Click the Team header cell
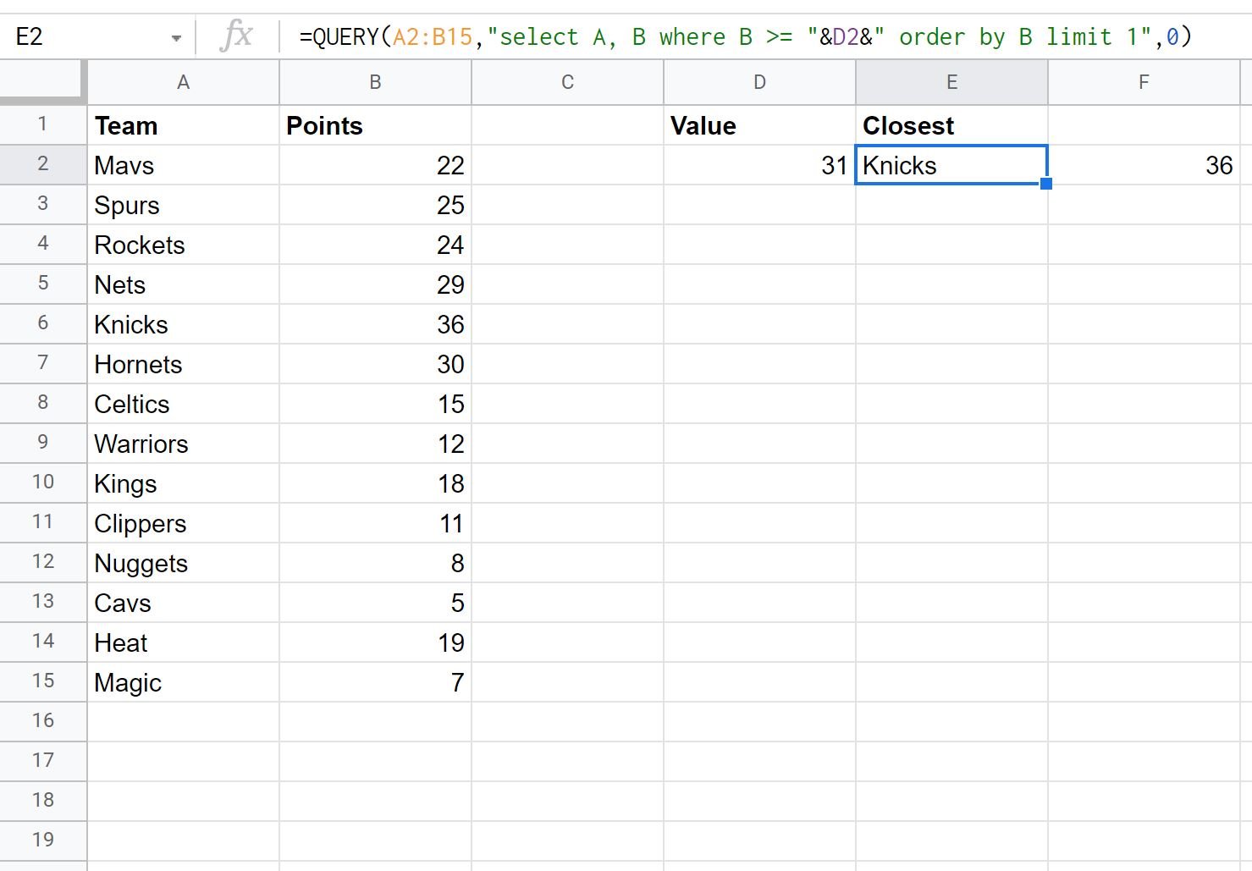1252x871 pixels. [x=183, y=125]
